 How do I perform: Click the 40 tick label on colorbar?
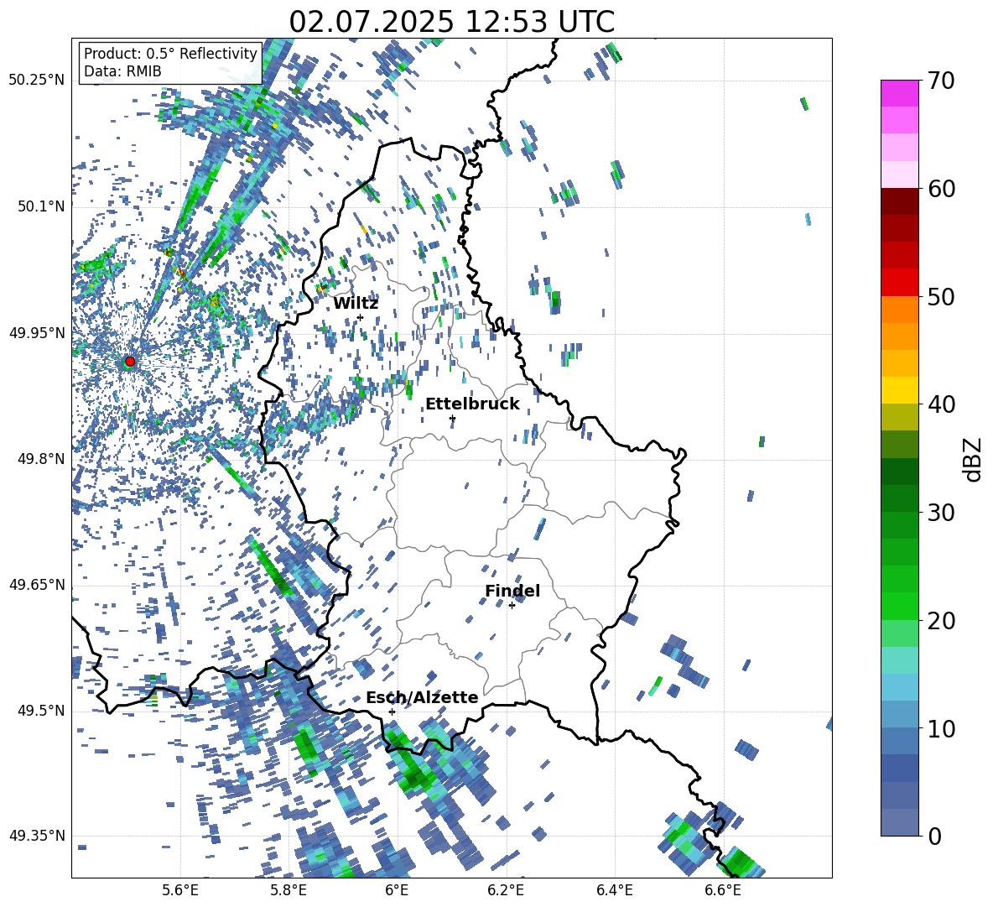coord(940,404)
